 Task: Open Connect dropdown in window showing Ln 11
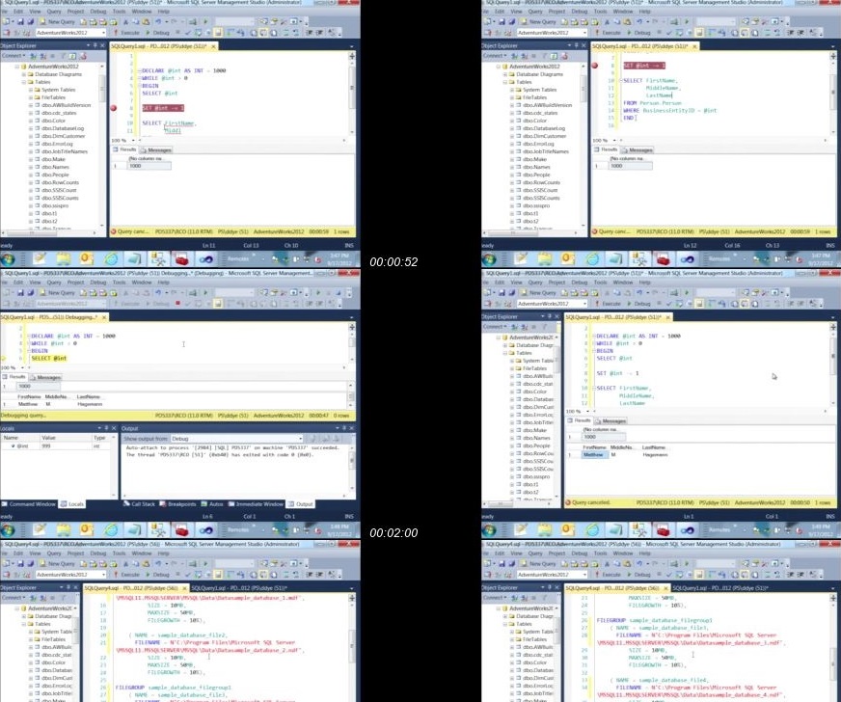click(x=13, y=56)
